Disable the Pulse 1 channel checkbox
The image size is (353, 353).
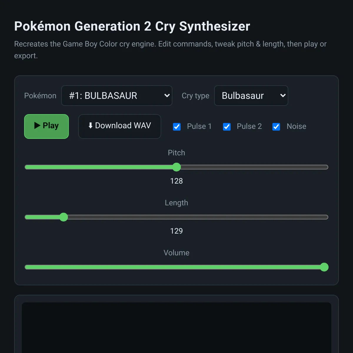pyautogui.click(x=177, y=126)
